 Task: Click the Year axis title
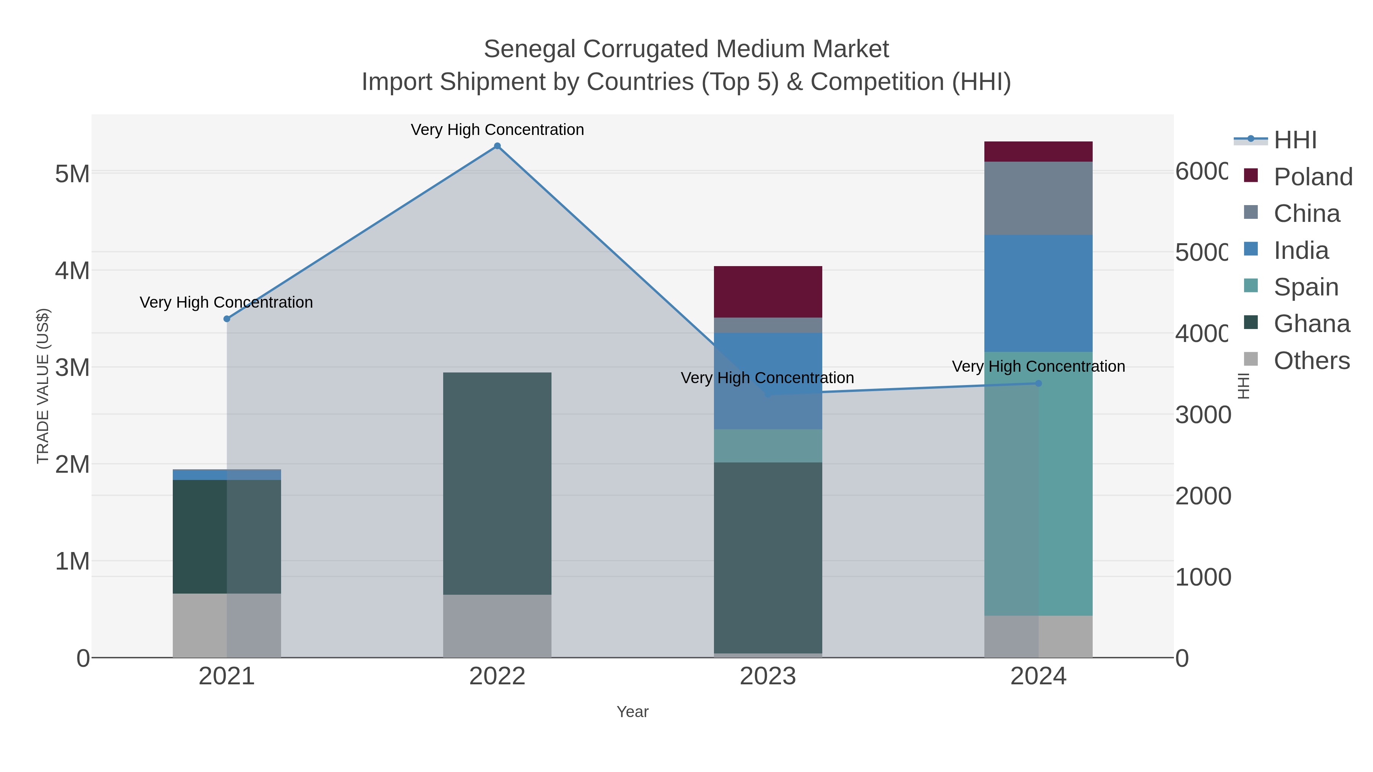tap(633, 712)
